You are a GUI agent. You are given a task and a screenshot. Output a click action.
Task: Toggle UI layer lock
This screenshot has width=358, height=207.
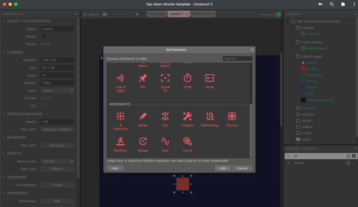click(348, 156)
